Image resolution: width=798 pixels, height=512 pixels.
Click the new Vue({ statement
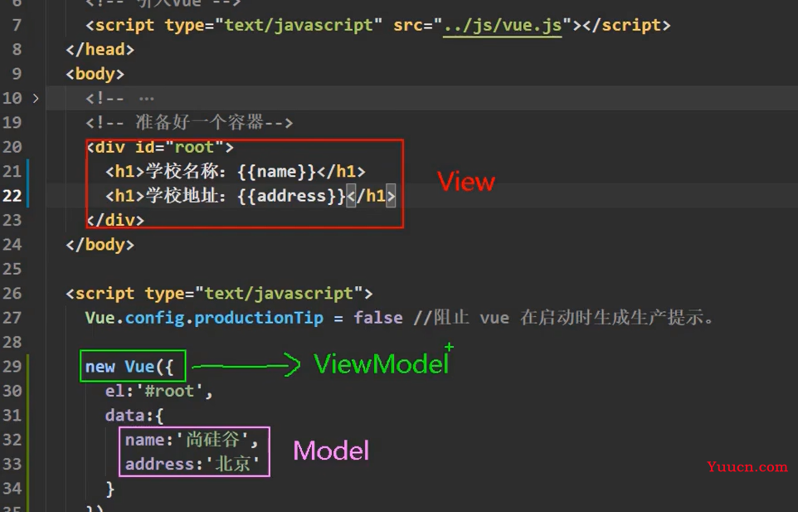[x=129, y=367]
